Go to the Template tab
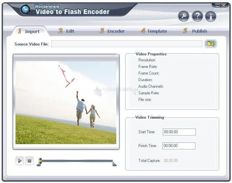 point(154,31)
